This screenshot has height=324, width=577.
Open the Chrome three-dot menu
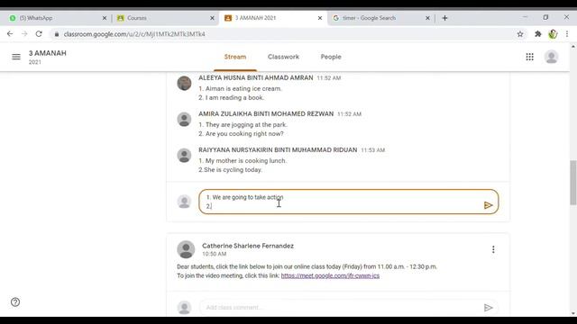tap(567, 34)
